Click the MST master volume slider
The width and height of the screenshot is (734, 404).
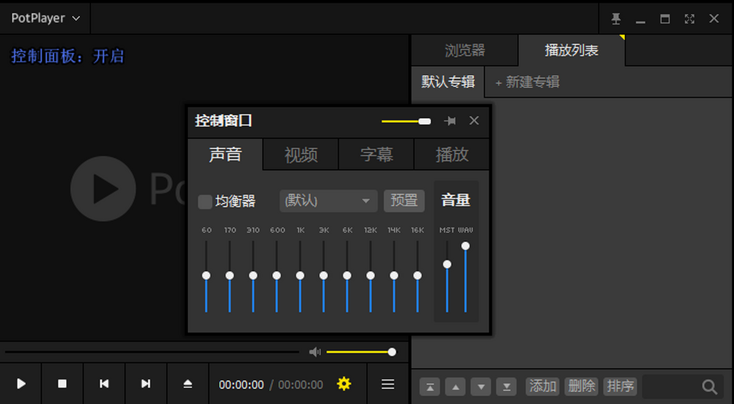coord(447,276)
